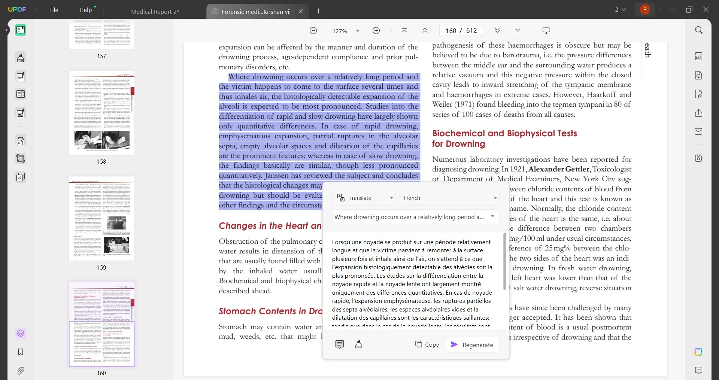Click the UPDF logo

[x=17, y=9]
